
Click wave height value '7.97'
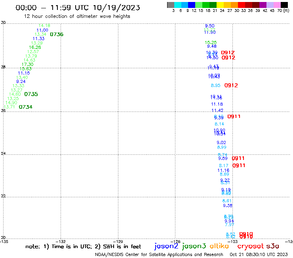point(230,225)
